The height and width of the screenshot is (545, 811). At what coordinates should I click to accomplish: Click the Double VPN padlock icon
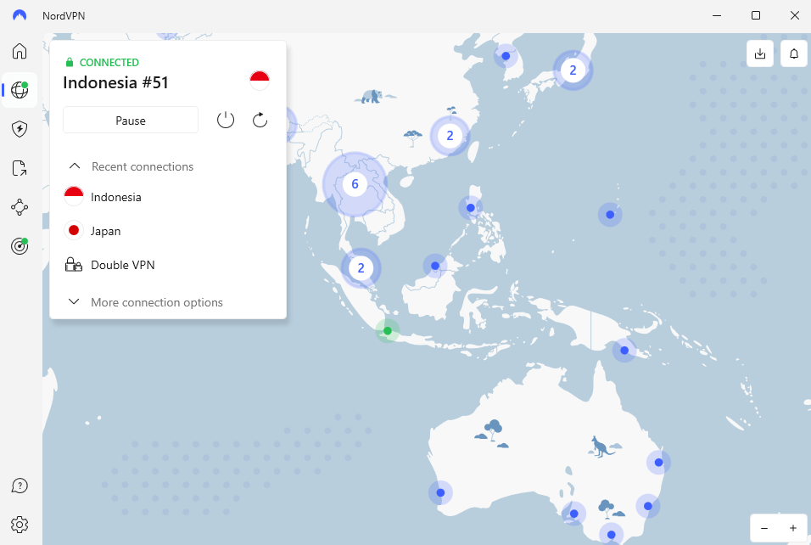pos(74,265)
